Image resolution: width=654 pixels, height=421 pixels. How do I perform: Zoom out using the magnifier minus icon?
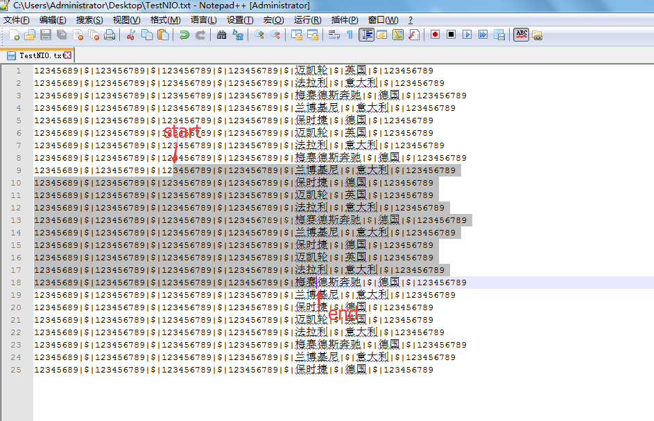(x=275, y=35)
